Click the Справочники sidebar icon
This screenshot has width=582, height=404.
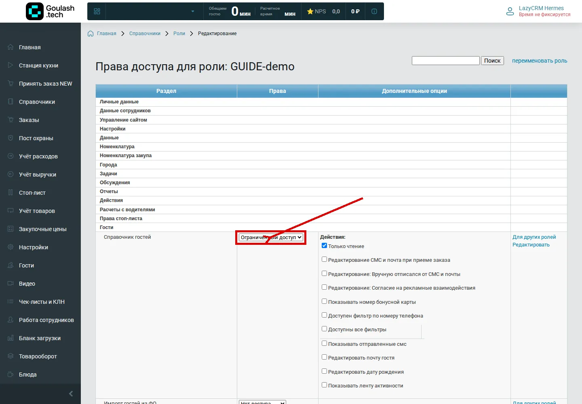coord(11,101)
